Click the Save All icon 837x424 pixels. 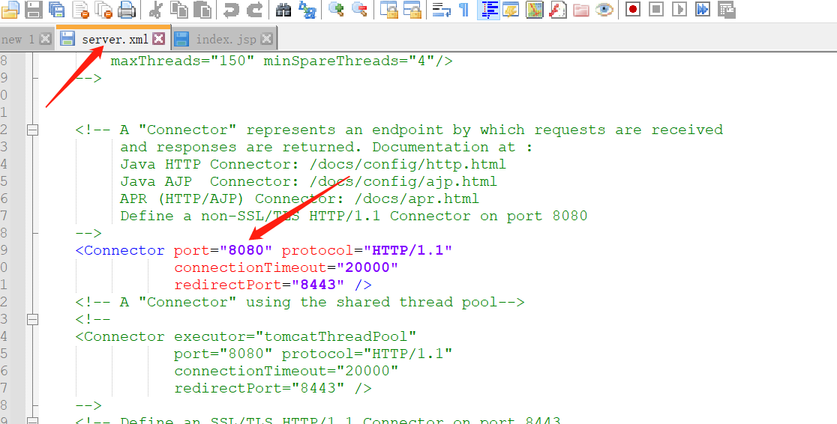[x=56, y=9]
